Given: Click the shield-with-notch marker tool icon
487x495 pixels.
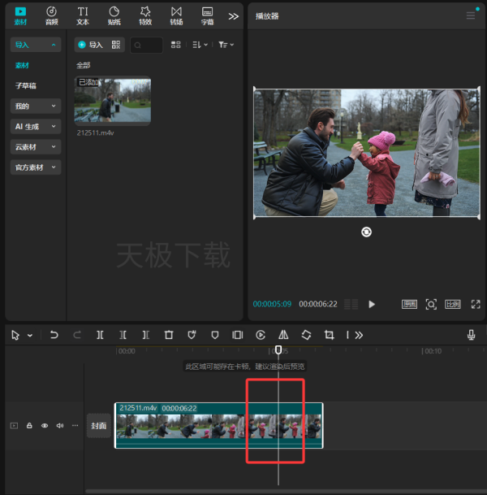Looking at the screenshot, I should coord(192,335).
